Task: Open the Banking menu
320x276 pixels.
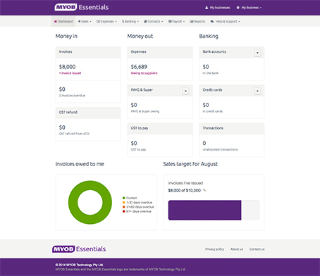Action: 130,21
